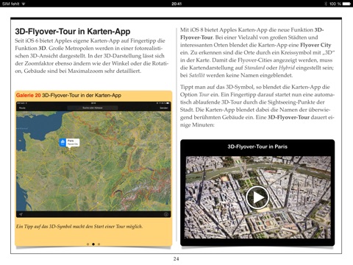Select the active second gallery page dot
Screen dimensions: 353x265
click(93, 244)
